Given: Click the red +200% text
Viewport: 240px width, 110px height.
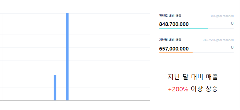Looking at the screenshot, I should [x=178, y=90].
